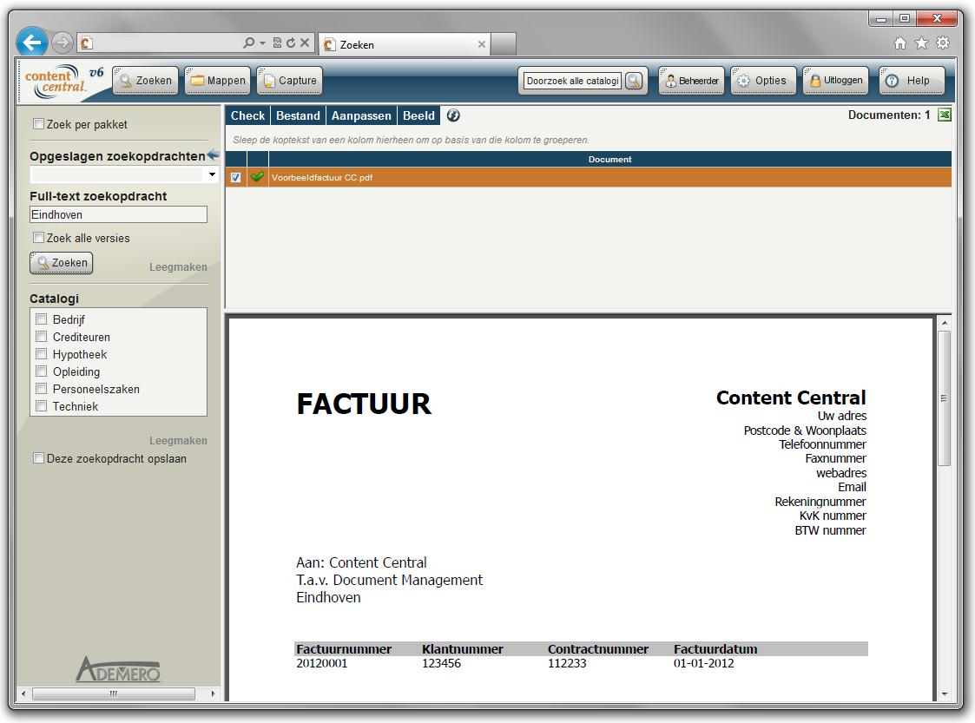Open a new browser tab
Screen dimensions: 975x723
point(504,44)
